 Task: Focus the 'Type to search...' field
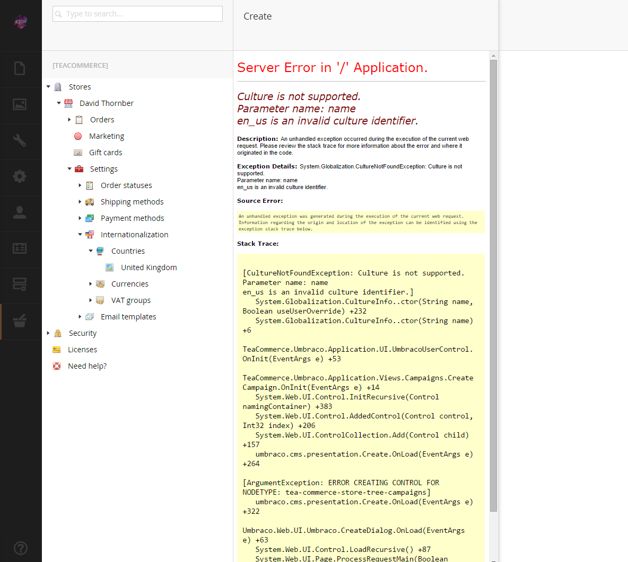[137, 14]
